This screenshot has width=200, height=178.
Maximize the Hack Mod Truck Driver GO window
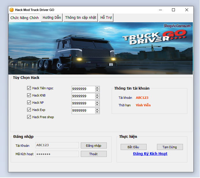(173, 10)
